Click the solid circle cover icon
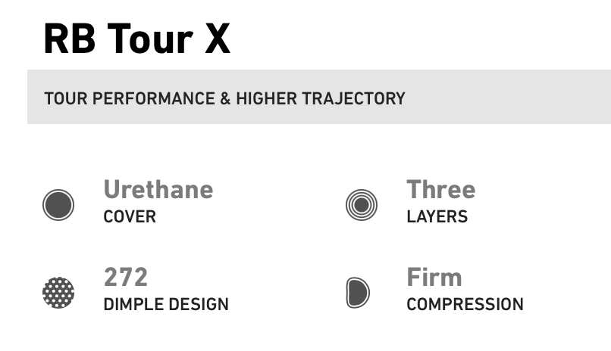This screenshot has width=611, height=351. (x=58, y=204)
